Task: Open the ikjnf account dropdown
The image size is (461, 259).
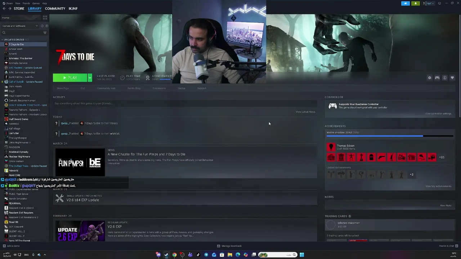Action: tap(430, 3)
